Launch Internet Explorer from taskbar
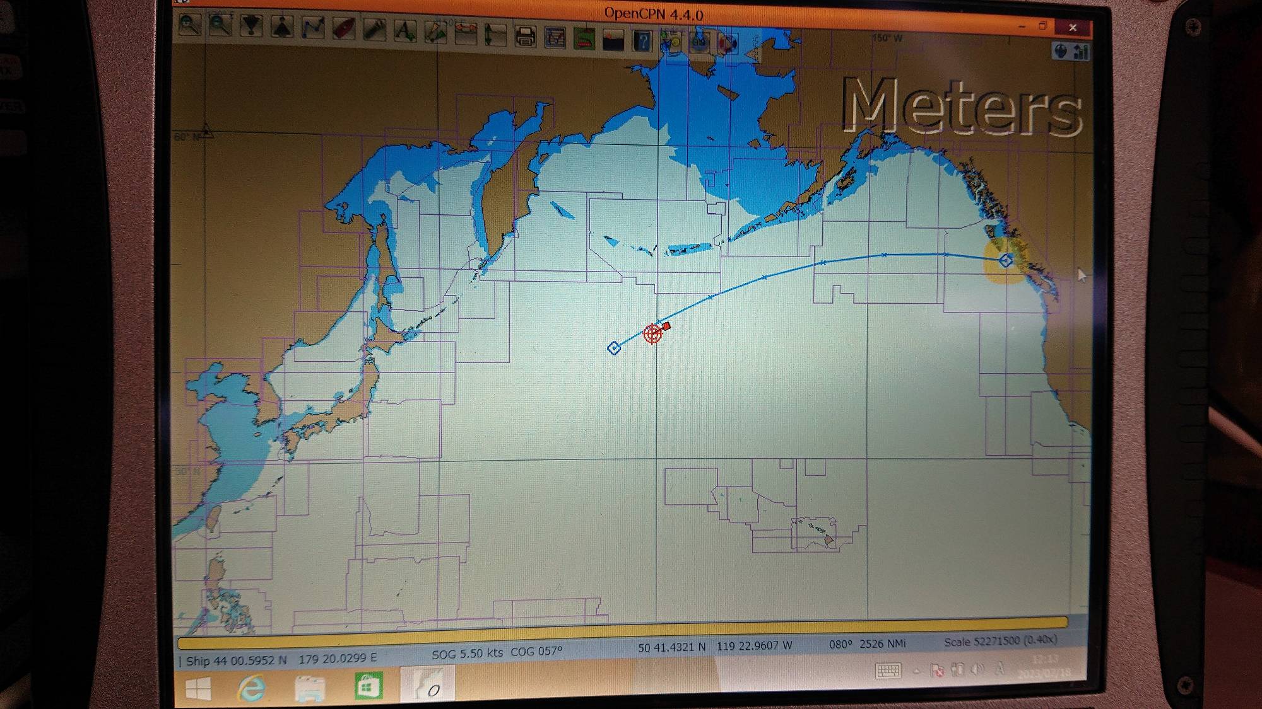 point(251,688)
